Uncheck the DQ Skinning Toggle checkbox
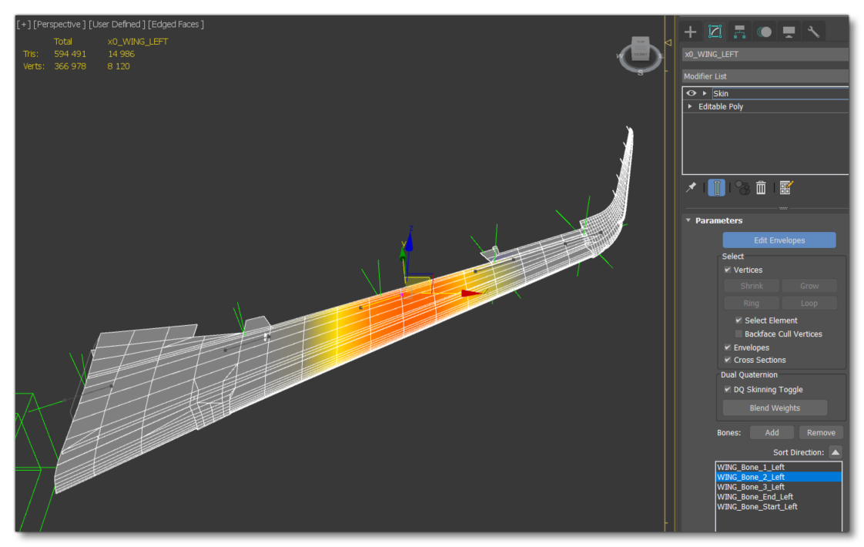Screen dimensions: 864x547 coord(728,390)
